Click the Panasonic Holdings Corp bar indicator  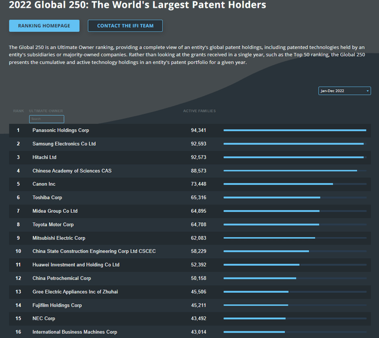pos(295,130)
